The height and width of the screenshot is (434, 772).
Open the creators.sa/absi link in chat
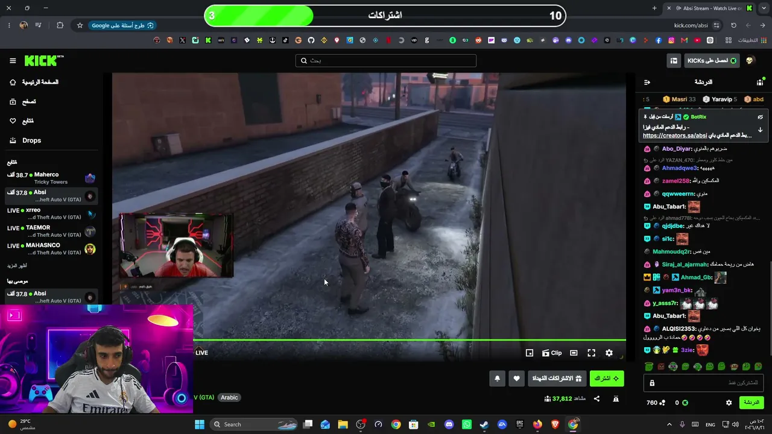(675, 136)
